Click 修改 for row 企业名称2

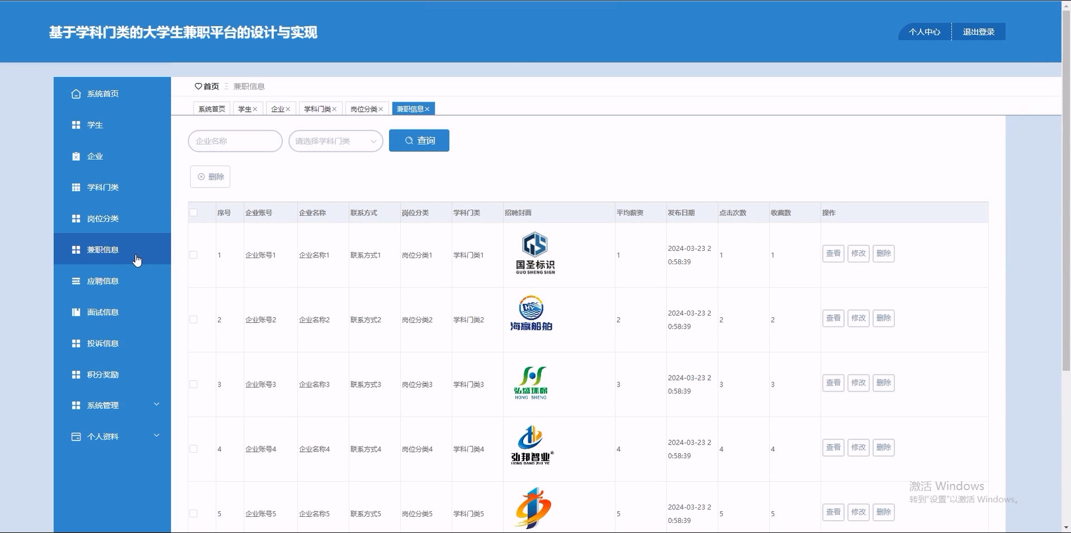click(859, 318)
